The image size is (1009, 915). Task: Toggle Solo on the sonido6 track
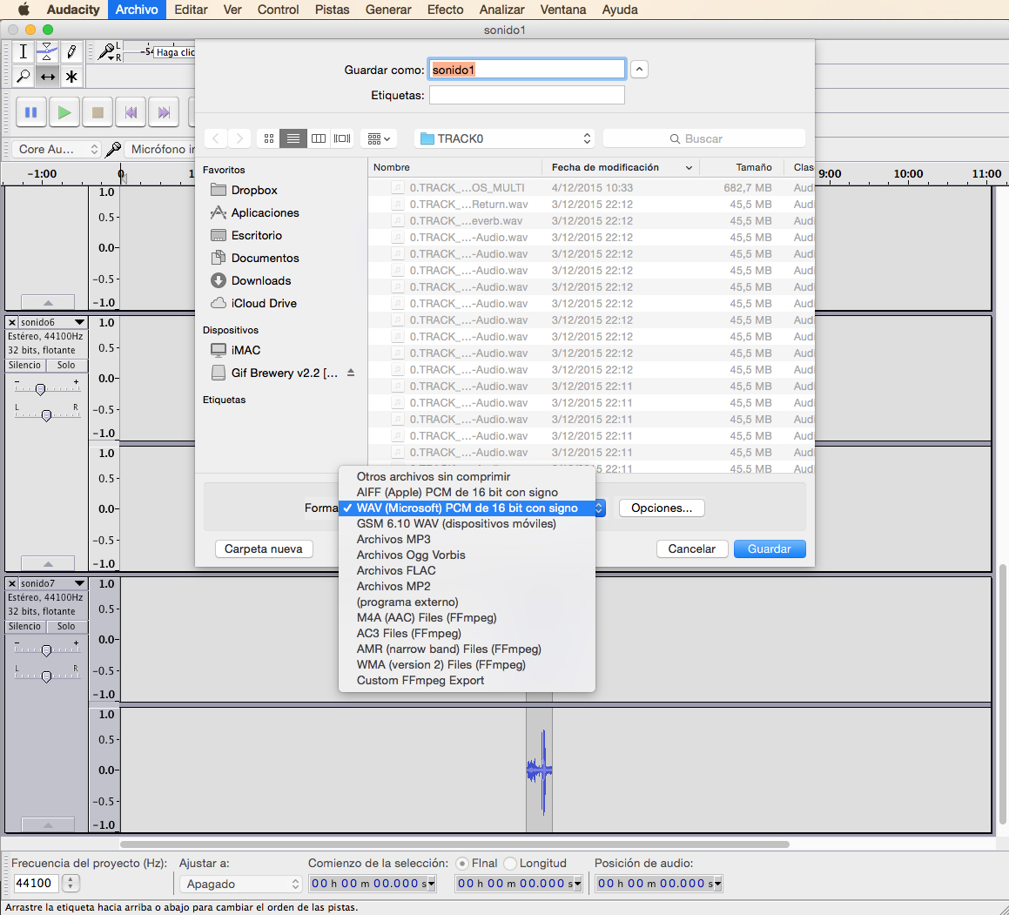click(66, 366)
